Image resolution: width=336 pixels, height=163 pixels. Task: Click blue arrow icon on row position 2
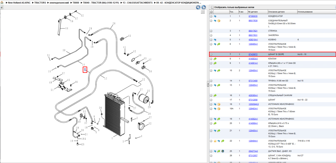tap(215, 21)
